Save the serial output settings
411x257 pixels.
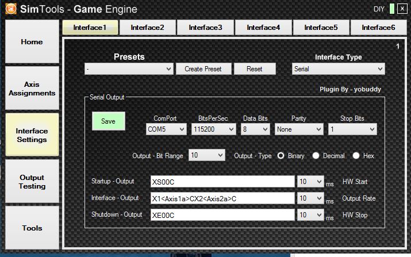[x=108, y=121]
